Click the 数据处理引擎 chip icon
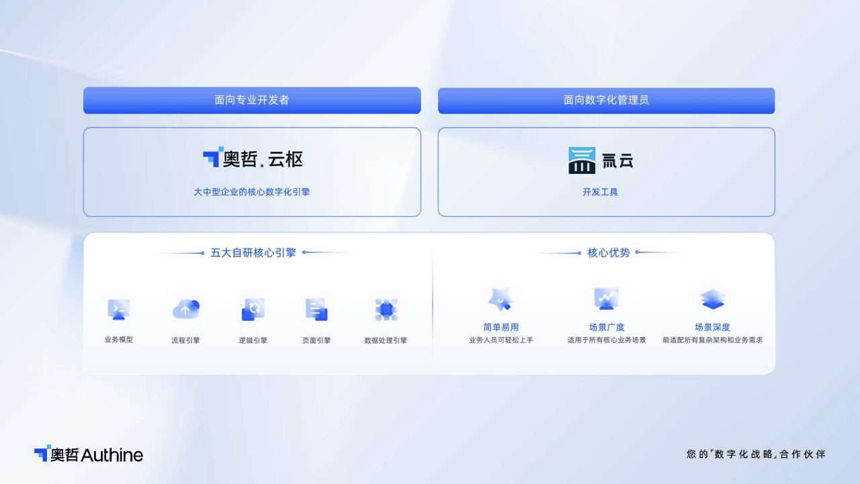This screenshot has width=860, height=484. click(386, 309)
